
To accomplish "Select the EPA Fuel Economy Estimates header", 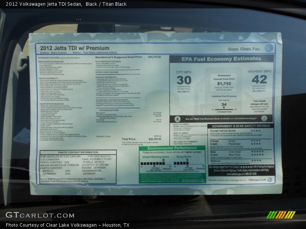I will 221,59.
